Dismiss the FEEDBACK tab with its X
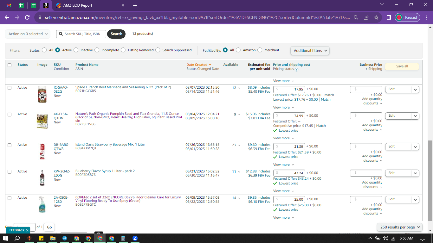This screenshot has width=433, height=243. (27, 230)
